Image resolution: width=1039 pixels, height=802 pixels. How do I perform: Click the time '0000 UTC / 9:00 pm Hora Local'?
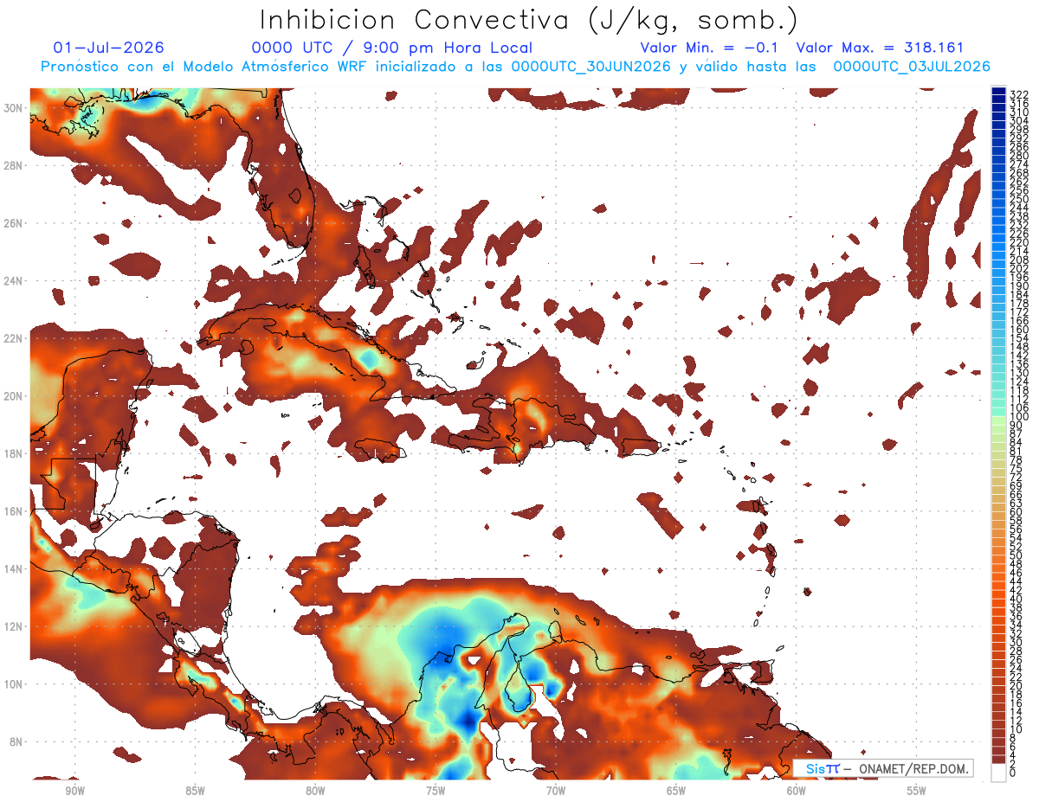point(392,48)
